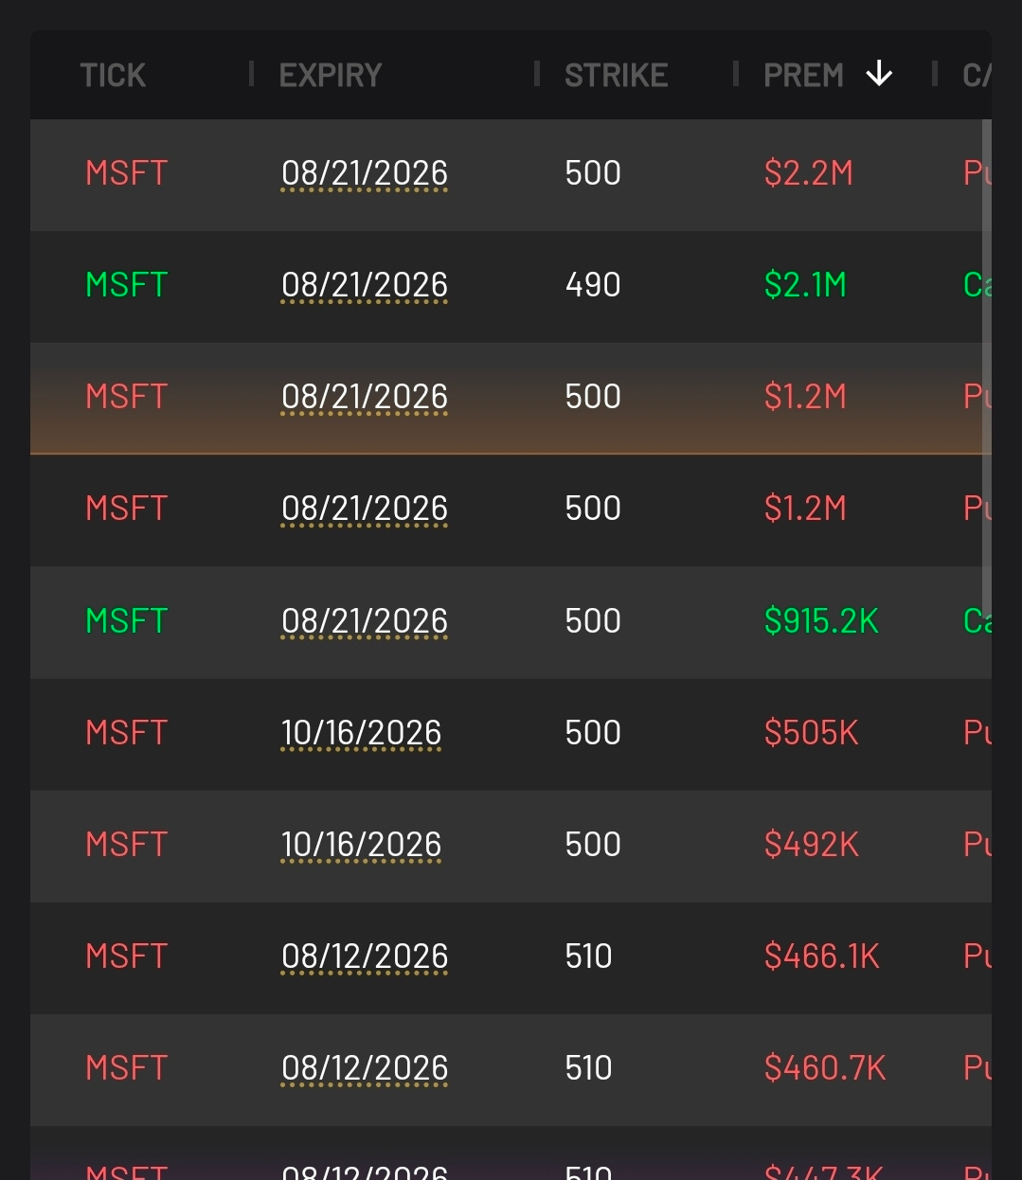Click the strike 510 in the $466.1K row
This screenshot has width=1022, height=1180.
(588, 957)
